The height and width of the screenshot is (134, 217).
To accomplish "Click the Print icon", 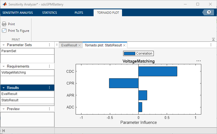I will [4, 24].
